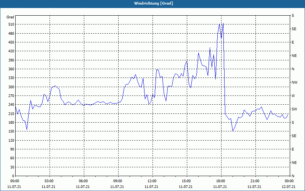305x191 pixels.
Task: Select the 'Grad' axis unit label
Action: click(10, 17)
